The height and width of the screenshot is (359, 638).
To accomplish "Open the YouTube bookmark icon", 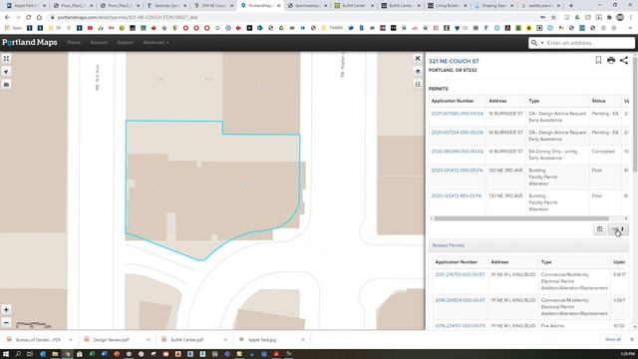I will (x=90, y=28).
